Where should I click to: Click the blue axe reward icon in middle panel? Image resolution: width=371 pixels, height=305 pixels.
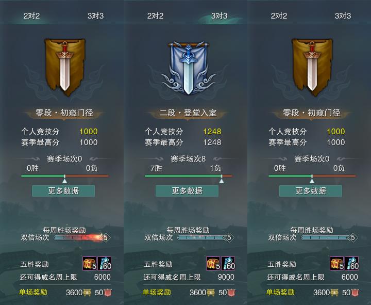[228, 263]
